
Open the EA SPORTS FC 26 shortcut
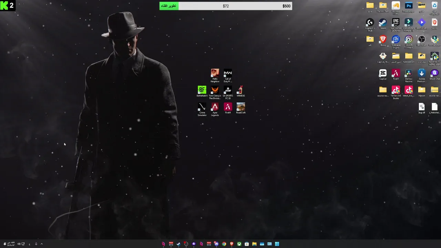tap(228, 93)
